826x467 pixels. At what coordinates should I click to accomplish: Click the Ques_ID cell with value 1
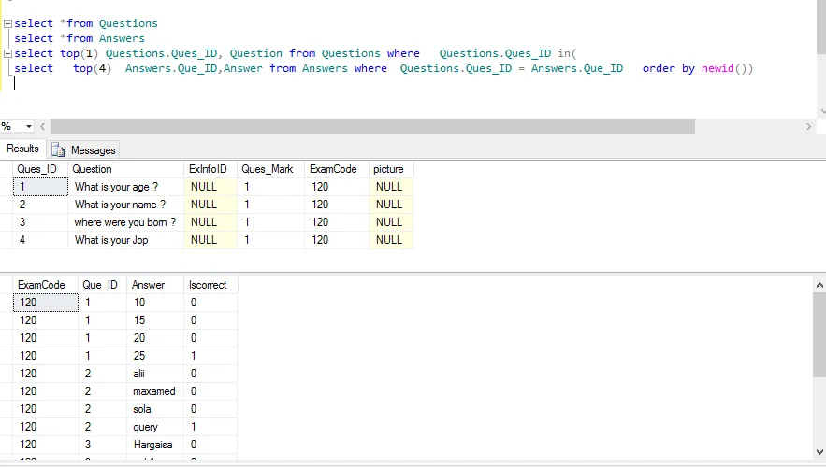coord(40,187)
